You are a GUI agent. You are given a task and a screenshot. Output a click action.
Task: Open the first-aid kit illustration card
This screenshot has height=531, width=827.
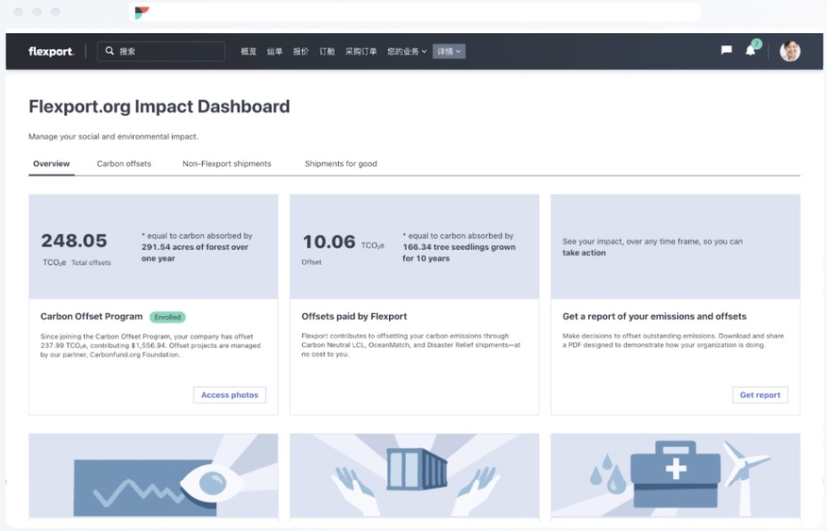pyautogui.click(x=676, y=476)
